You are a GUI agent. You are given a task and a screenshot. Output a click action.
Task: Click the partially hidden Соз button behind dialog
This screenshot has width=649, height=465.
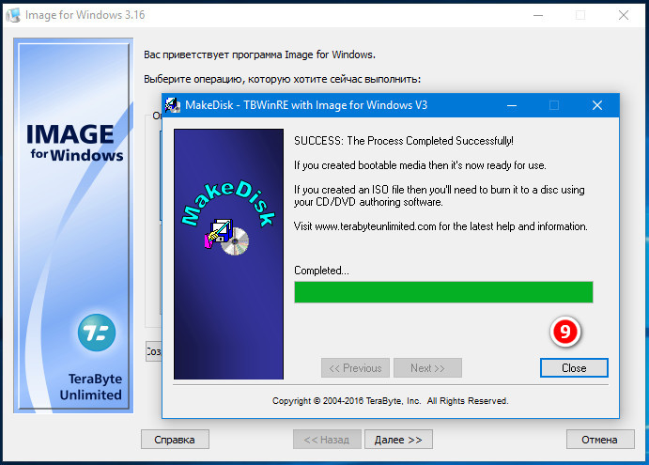tap(153, 351)
